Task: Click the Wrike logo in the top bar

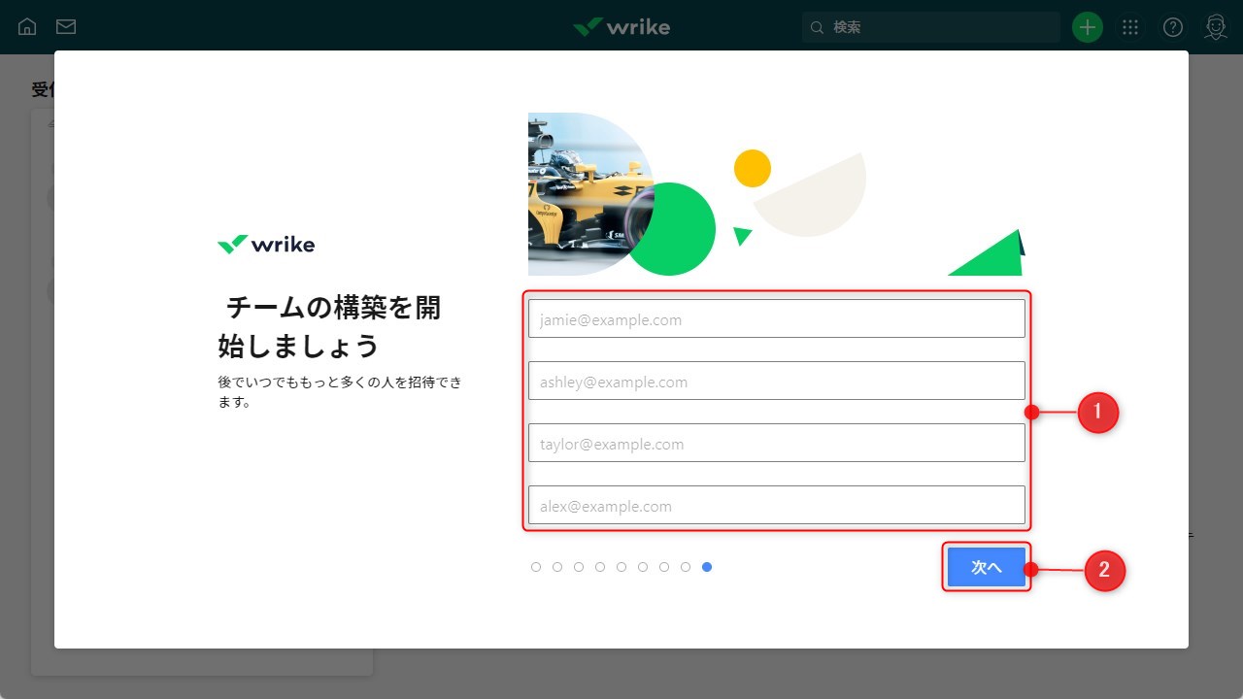Action: point(621,26)
